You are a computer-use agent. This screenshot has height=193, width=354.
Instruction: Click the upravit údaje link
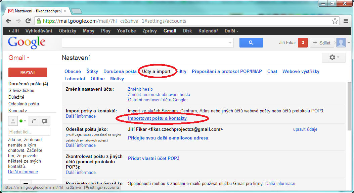[x=305, y=129]
